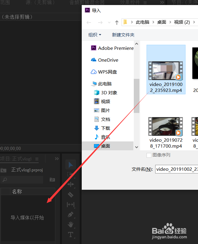Select the Hand tool
Image resolution: width=198 pixels, height=244 pixels.
point(71,224)
